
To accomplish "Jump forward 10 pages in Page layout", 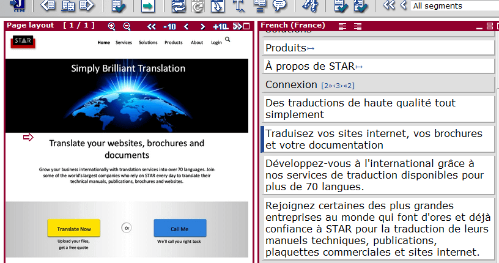I will tap(221, 27).
